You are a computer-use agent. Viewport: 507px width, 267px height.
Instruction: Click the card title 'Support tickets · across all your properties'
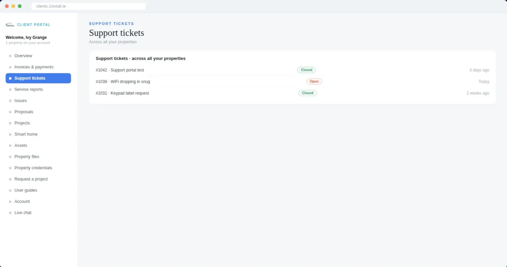pyautogui.click(x=141, y=59)
